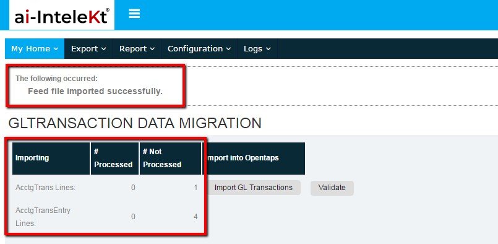Select the AcctgTransEntry Lines row label

[43, 217]
